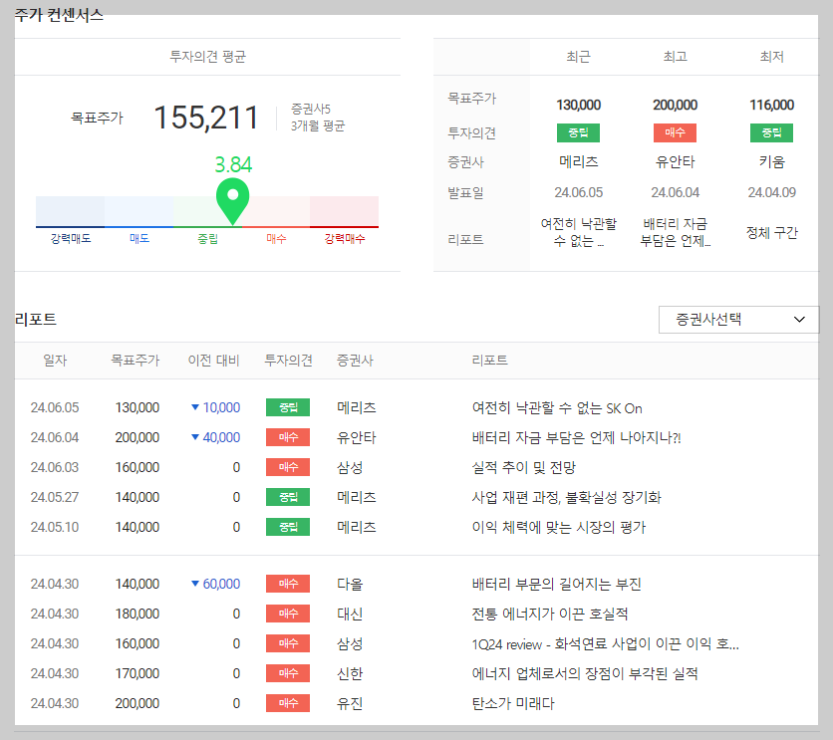
Task: Open summary report 배터리 자금 부담은 언제 in 최고 column
Action: click(675, 232)
